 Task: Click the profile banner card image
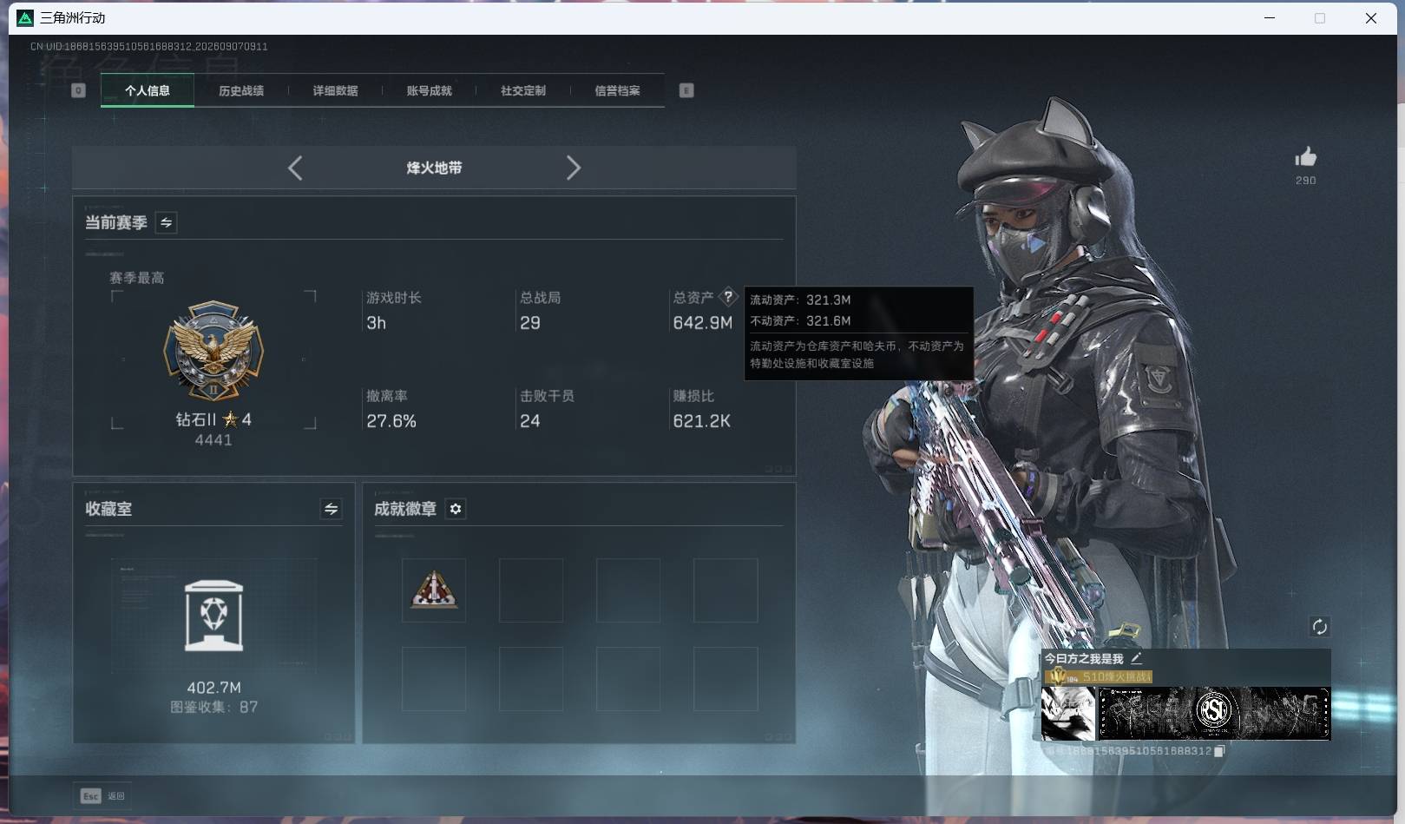pyautogui.click(x=1214, y=713)
